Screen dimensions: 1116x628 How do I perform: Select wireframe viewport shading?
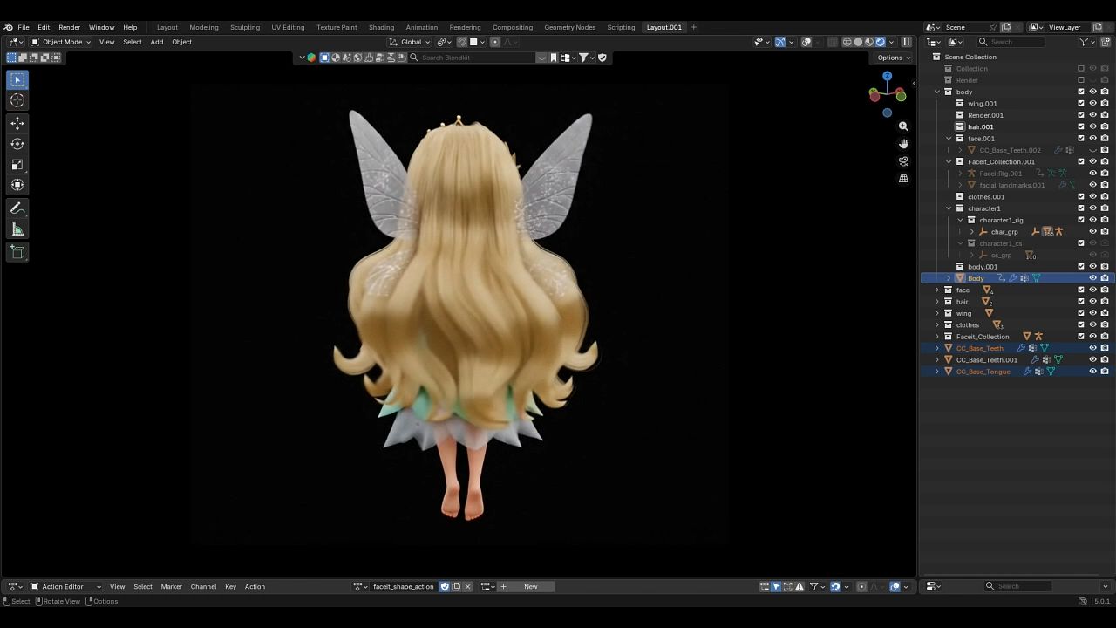[847, 42]
